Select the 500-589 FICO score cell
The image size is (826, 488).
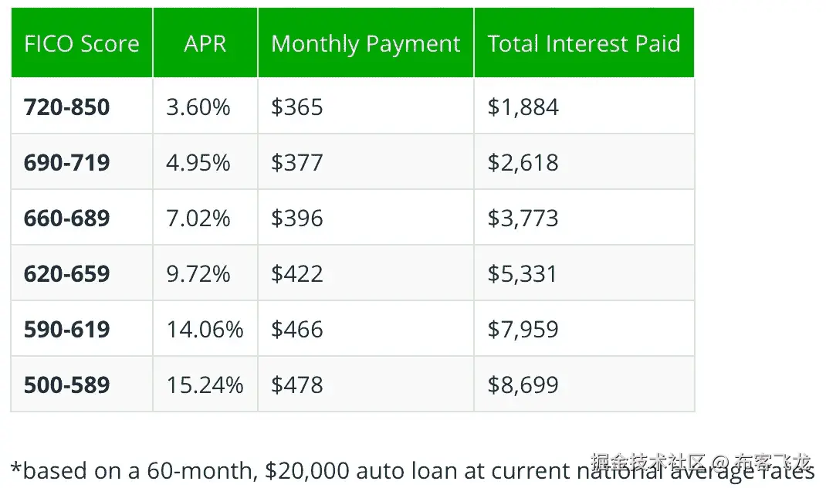(x=67, y=385)
